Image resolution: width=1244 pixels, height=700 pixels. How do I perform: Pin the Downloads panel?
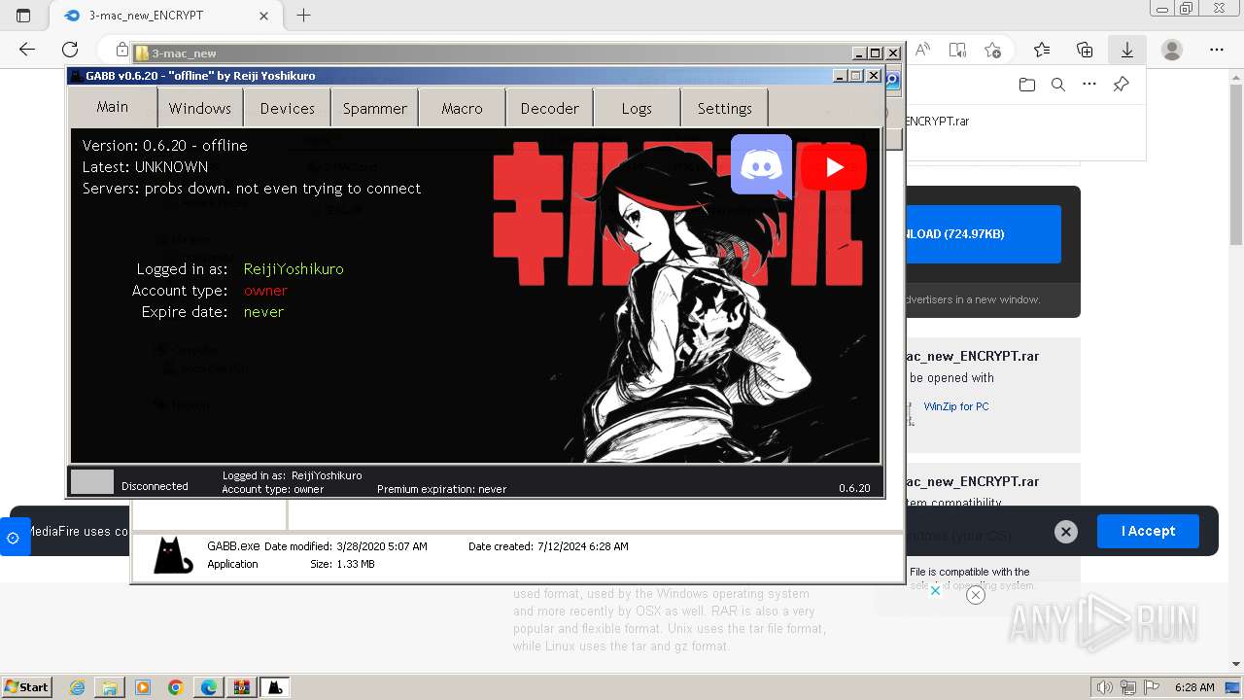(x=1121, y=85)
